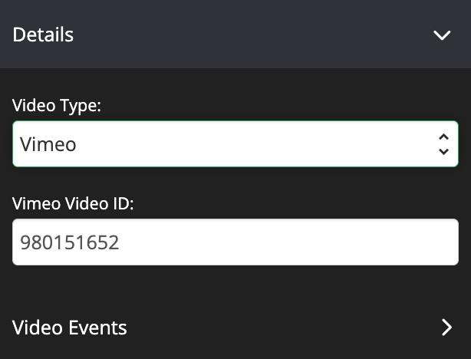471x359 pixels.
Task: Click the downward caret in the Vimeo selector
Action: coord(443,151)
